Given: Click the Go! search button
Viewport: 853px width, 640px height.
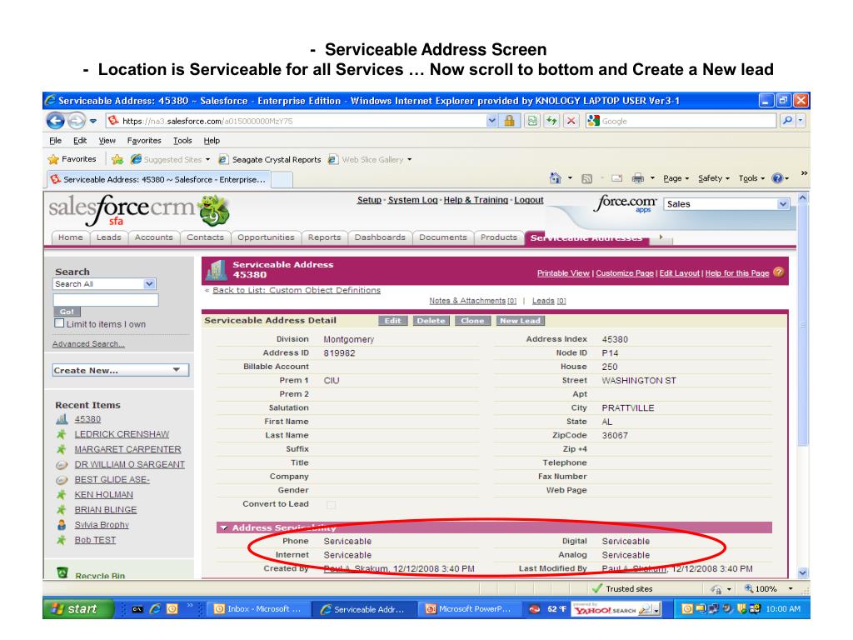Looking at the screenshot, I should click(x=67, y=312).
